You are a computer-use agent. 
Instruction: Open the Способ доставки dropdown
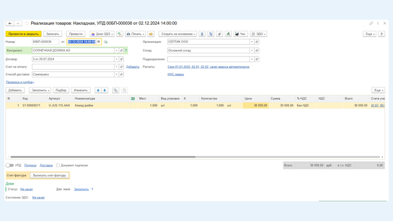tap(116, 74)
